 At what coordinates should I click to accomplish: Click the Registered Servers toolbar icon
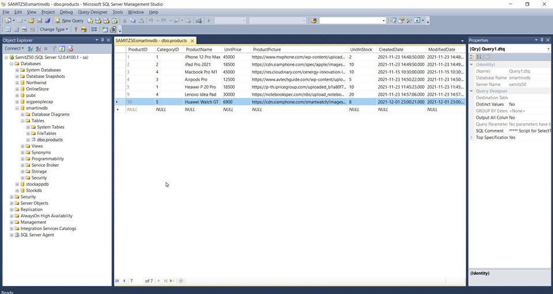point(393,20)
